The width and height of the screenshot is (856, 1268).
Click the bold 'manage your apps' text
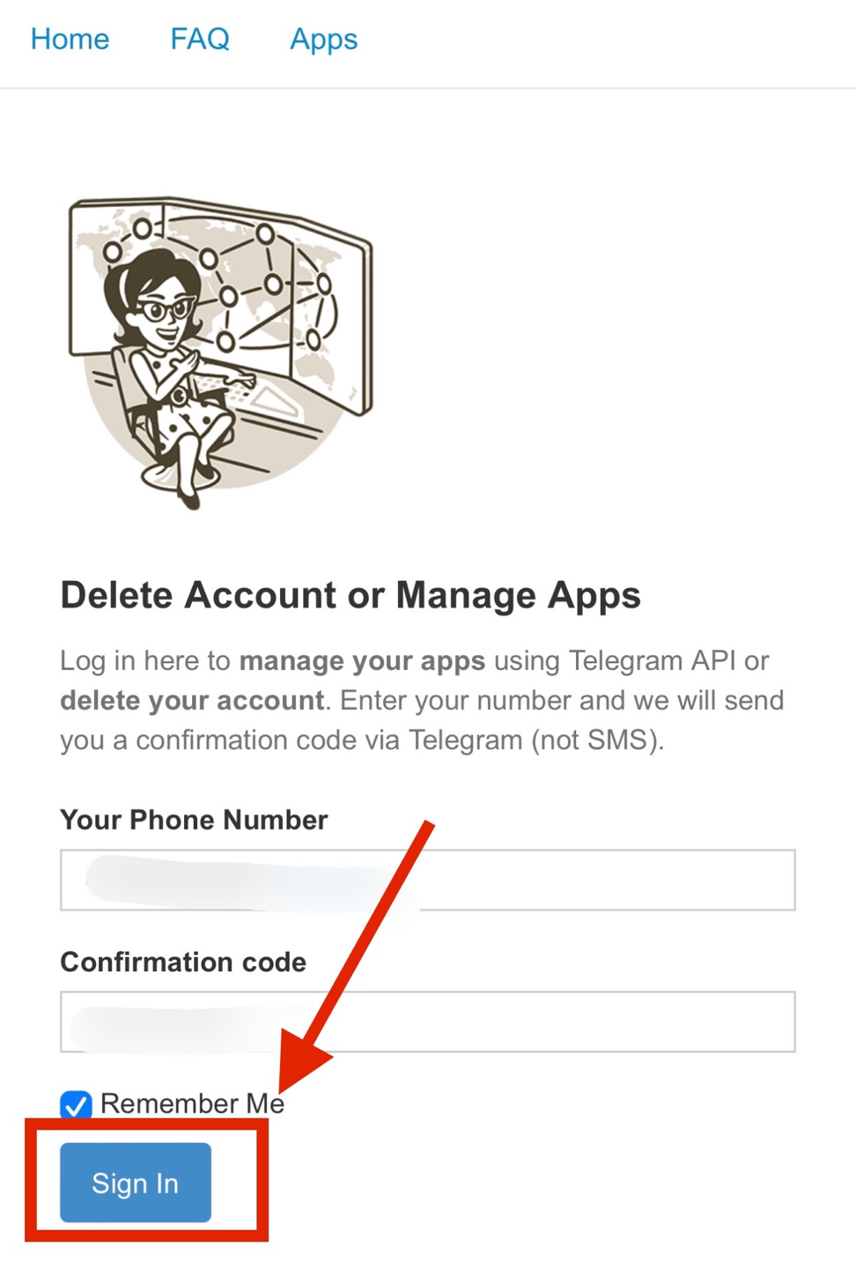[362, 660]
